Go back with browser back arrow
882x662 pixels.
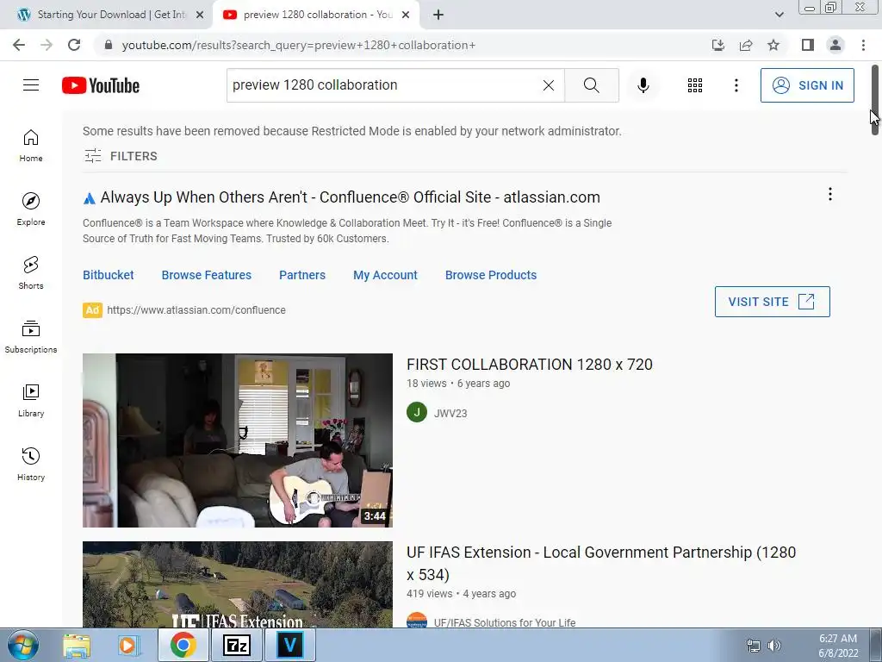coord(19,45)
